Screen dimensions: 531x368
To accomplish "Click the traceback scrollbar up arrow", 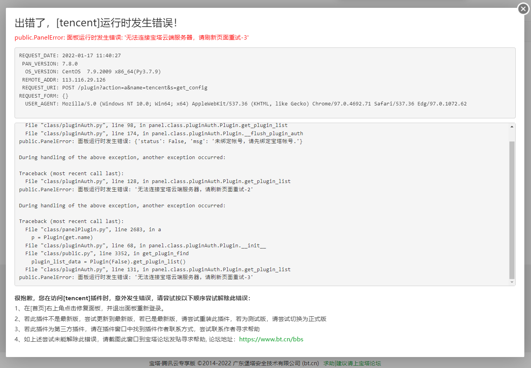I will click(x=512, y=127).
